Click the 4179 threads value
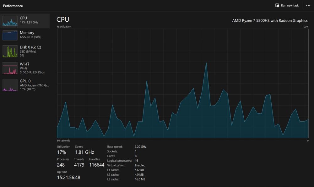314x187 pixels. coord(79,165)
